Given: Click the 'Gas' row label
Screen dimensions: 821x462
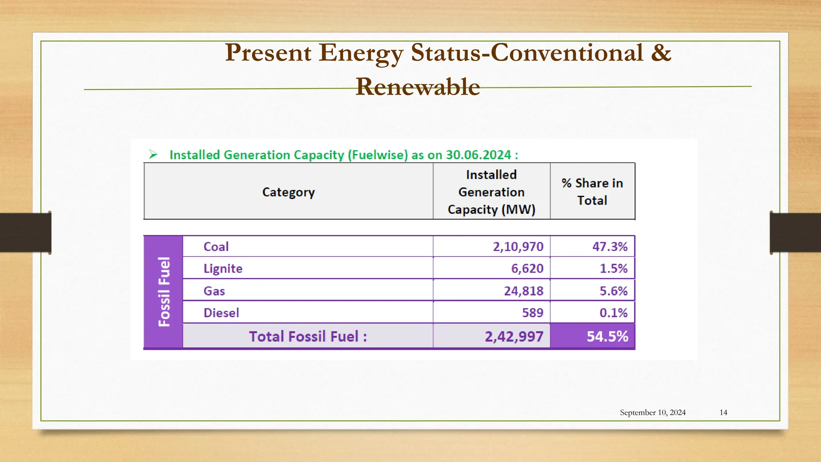Looking at the screenshot, I should pyautogui.click(x=214, y=291).
